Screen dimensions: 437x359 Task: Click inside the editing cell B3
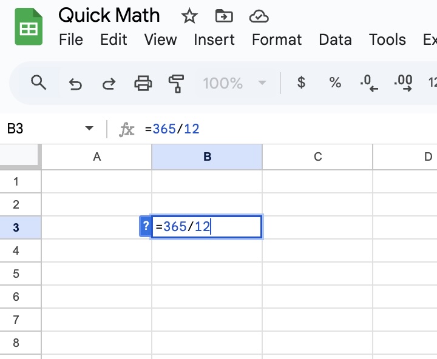(x=207, y=226)
